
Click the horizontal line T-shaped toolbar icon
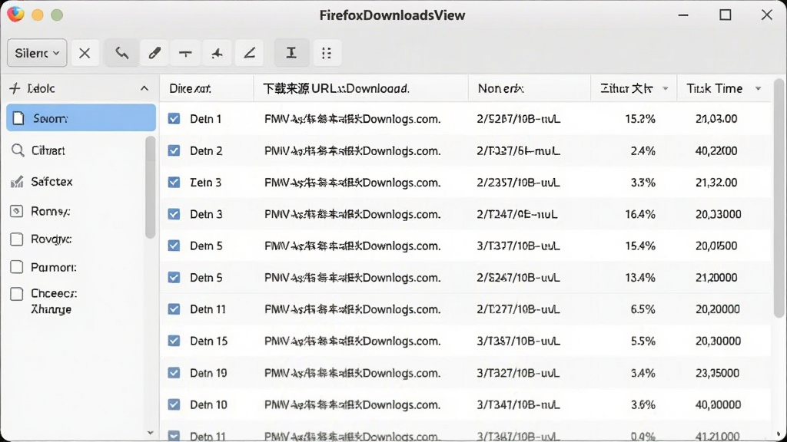tap(185, 53)
